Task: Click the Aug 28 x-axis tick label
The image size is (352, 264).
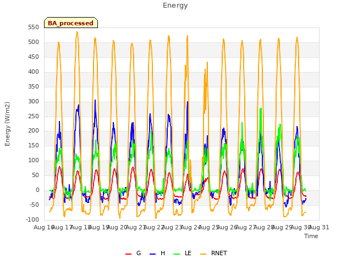Action: tap(264, 227)
